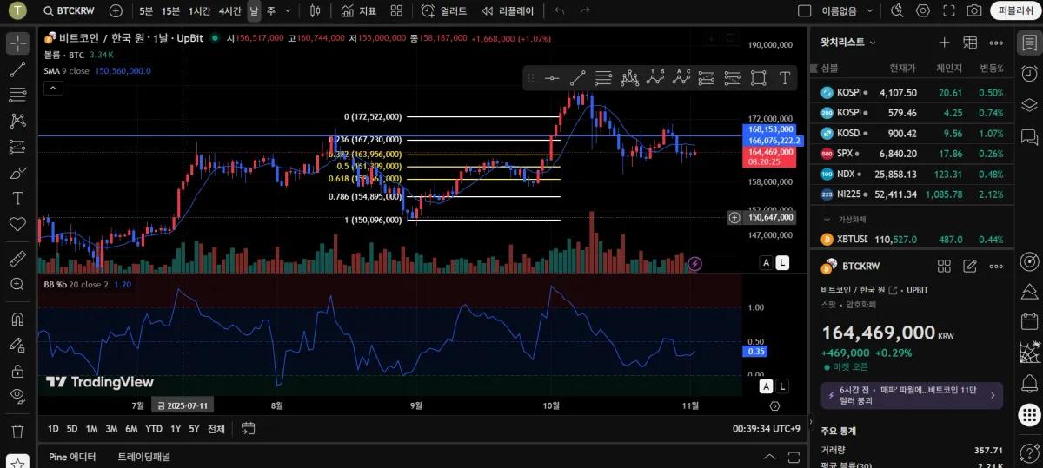
Task: Toggle lock all drawings padlock
Action: click(17, 371)
